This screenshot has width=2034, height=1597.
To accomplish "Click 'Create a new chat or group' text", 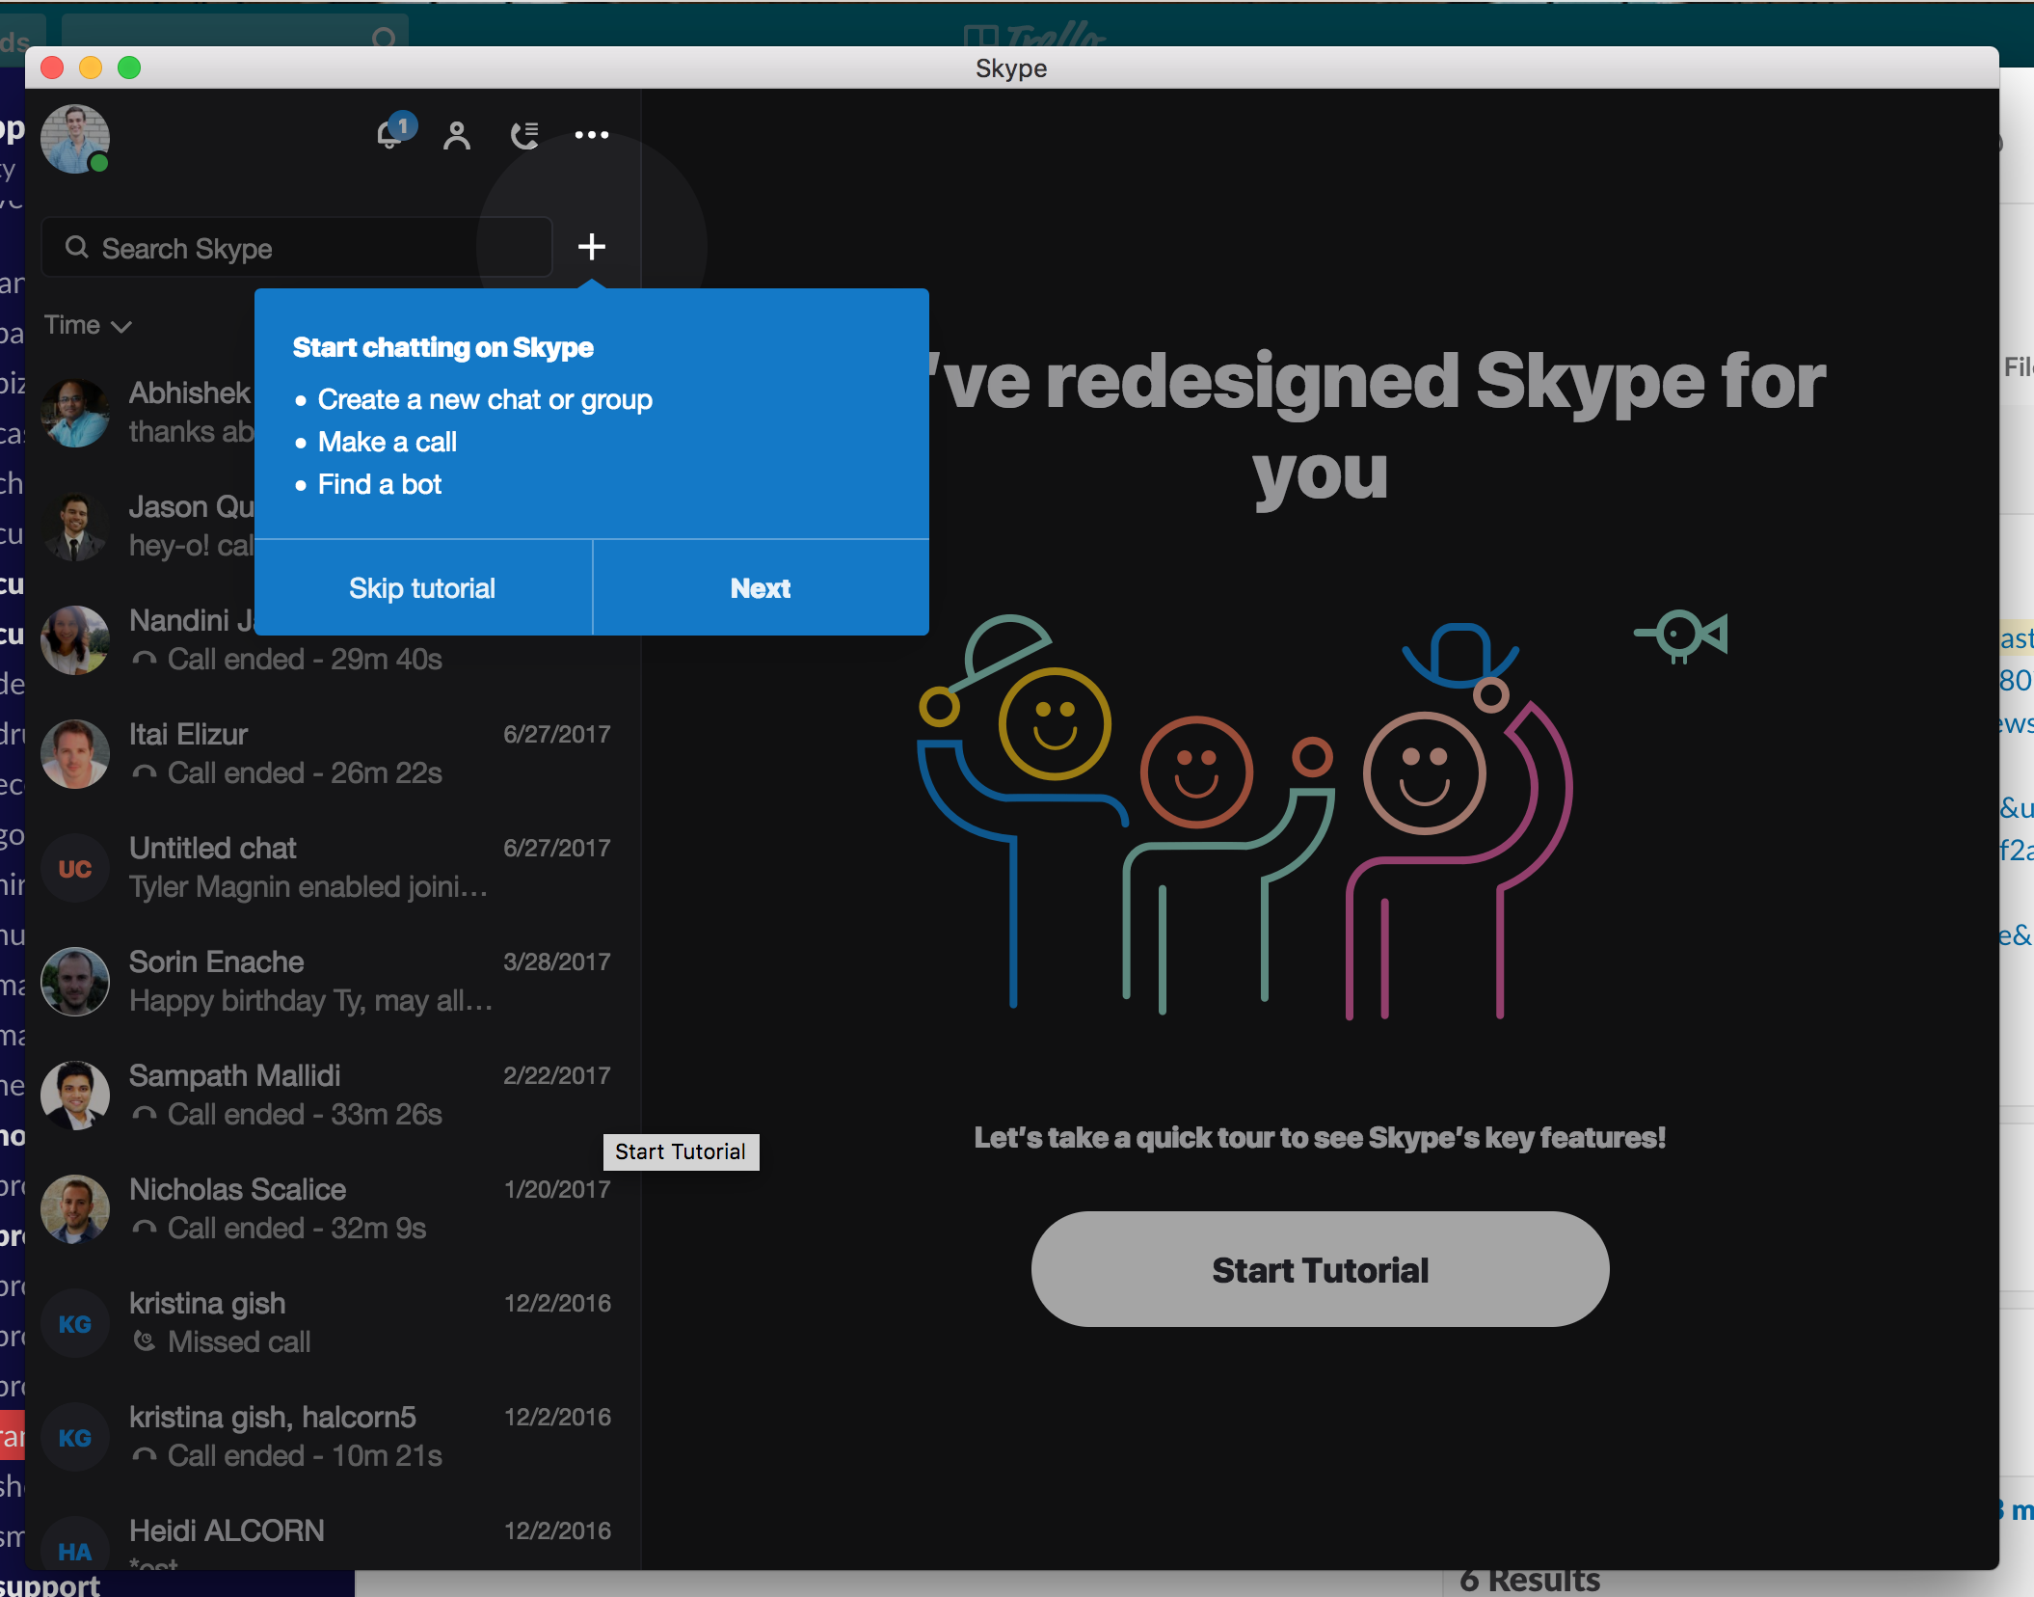I will tap(485, 399).
